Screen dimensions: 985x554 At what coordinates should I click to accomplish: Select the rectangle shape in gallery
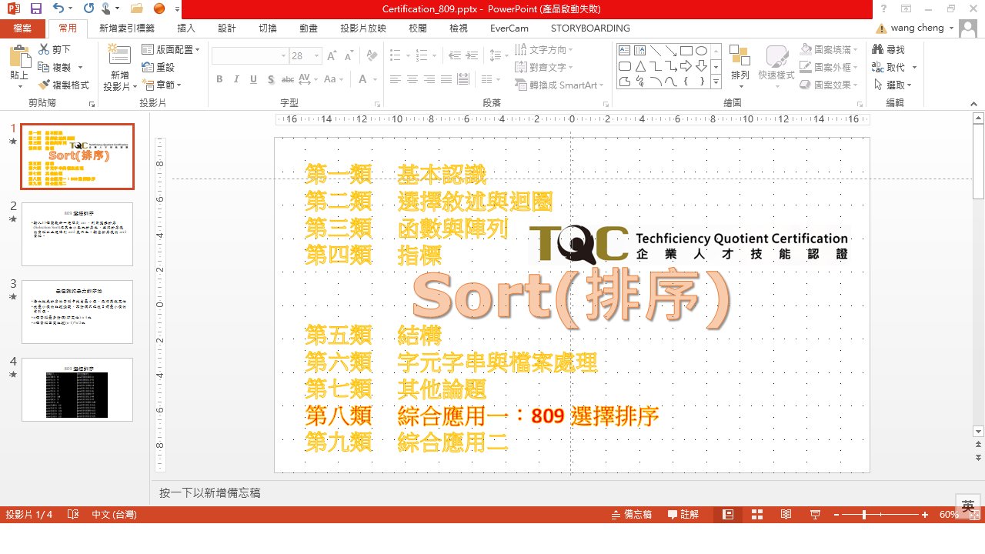click(x=686, y=51)
